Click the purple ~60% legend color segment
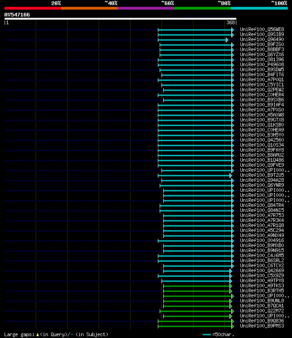The image size is (292, 338). [x=146, y=8]
